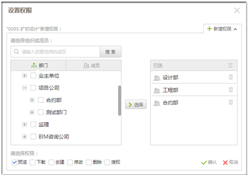This screenshot has width=248, height=175.
Task: Enable the 下载 permission checkbox
Action: pos(33,162)
